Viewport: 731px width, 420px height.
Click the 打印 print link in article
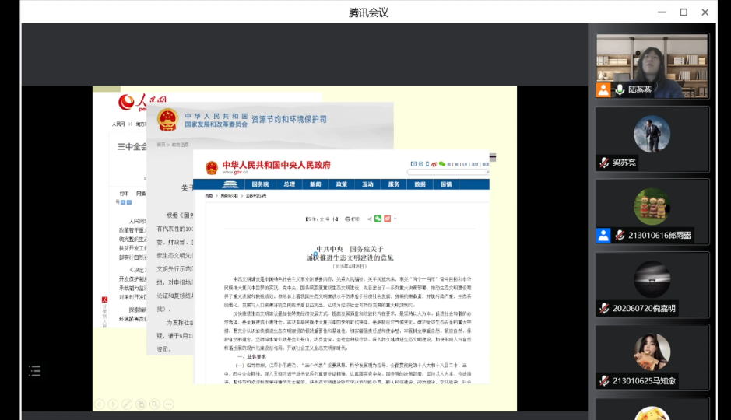tap(353, 219)
